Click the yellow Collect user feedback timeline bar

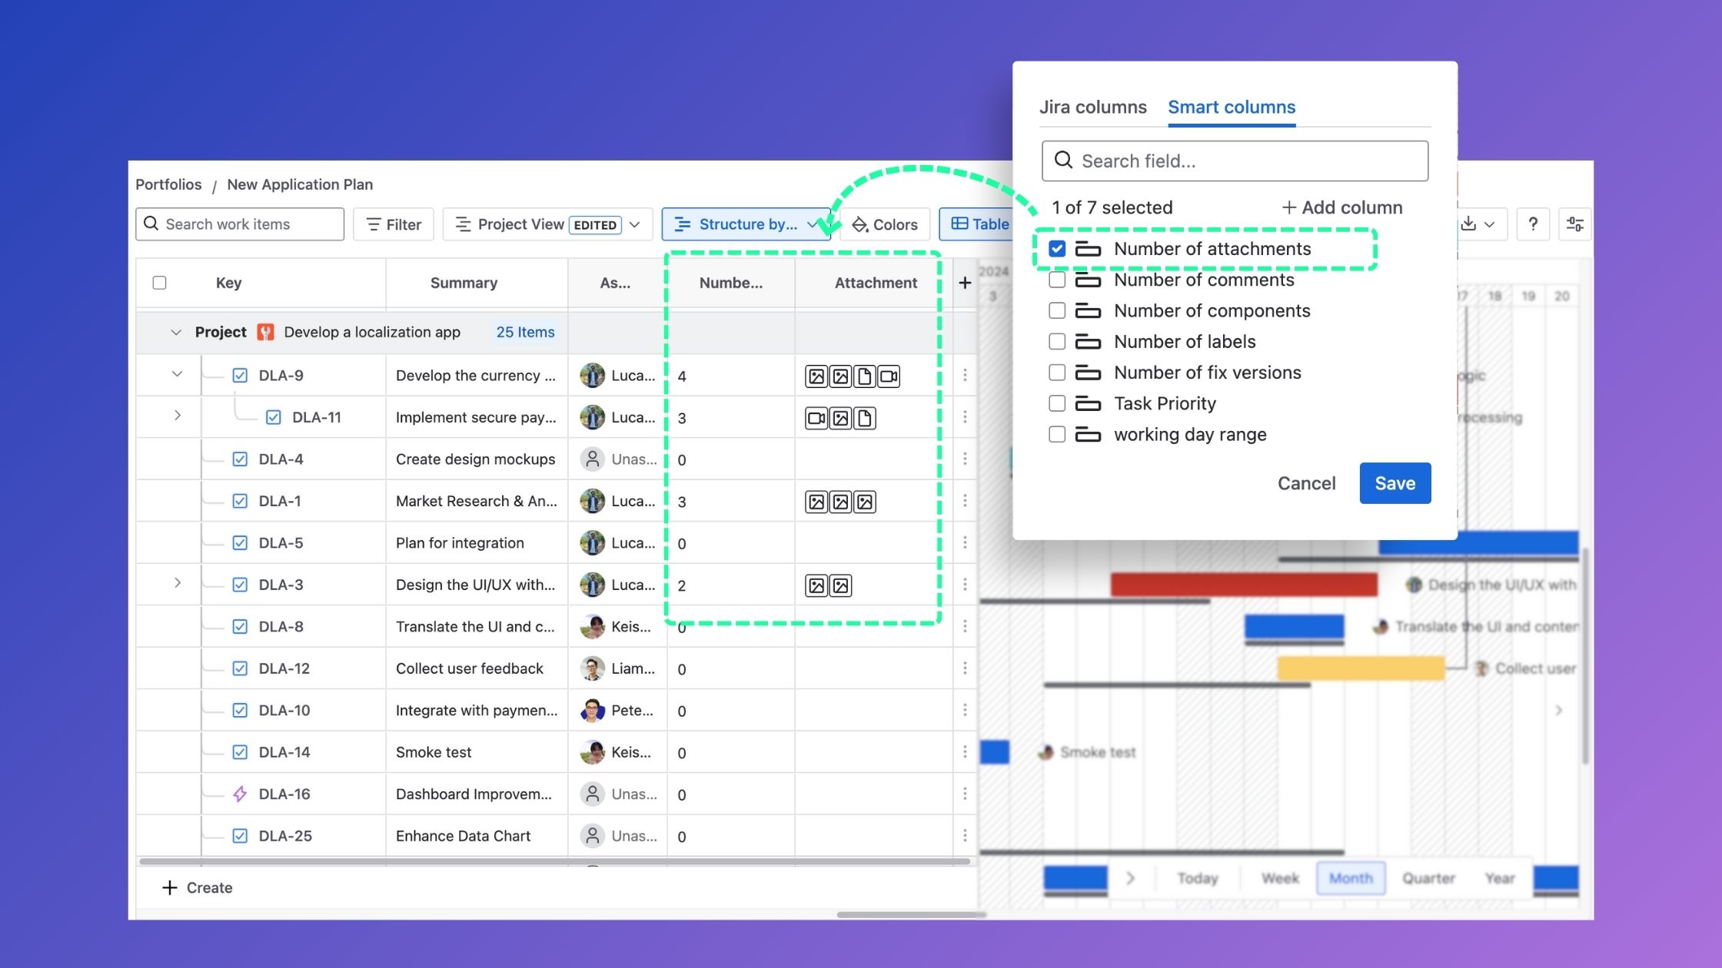coord(1361,668)
